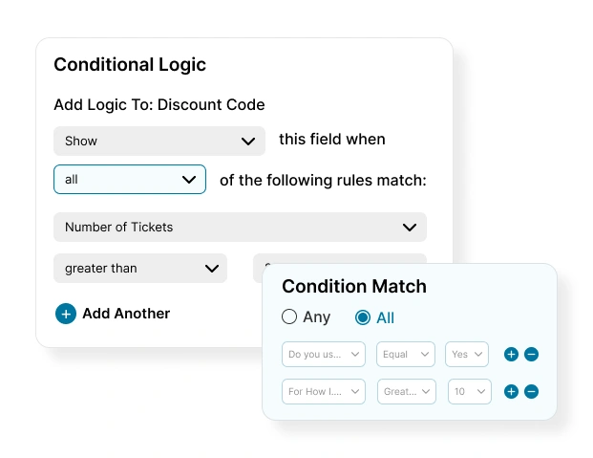593x458 pixels.
Task: Click the Add Another link
Action: (126, 314)
